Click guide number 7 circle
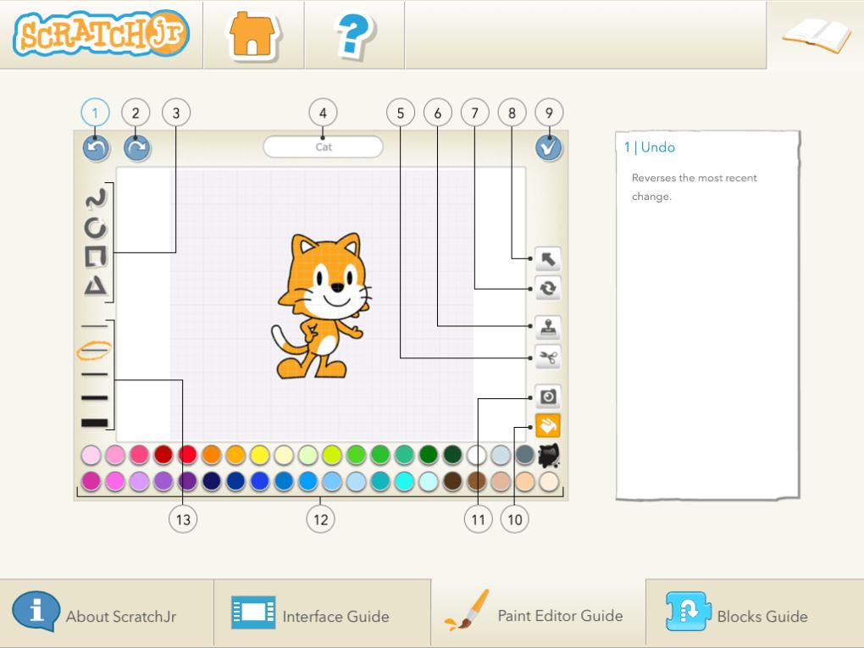864x648 pixels. coord(474,113)
